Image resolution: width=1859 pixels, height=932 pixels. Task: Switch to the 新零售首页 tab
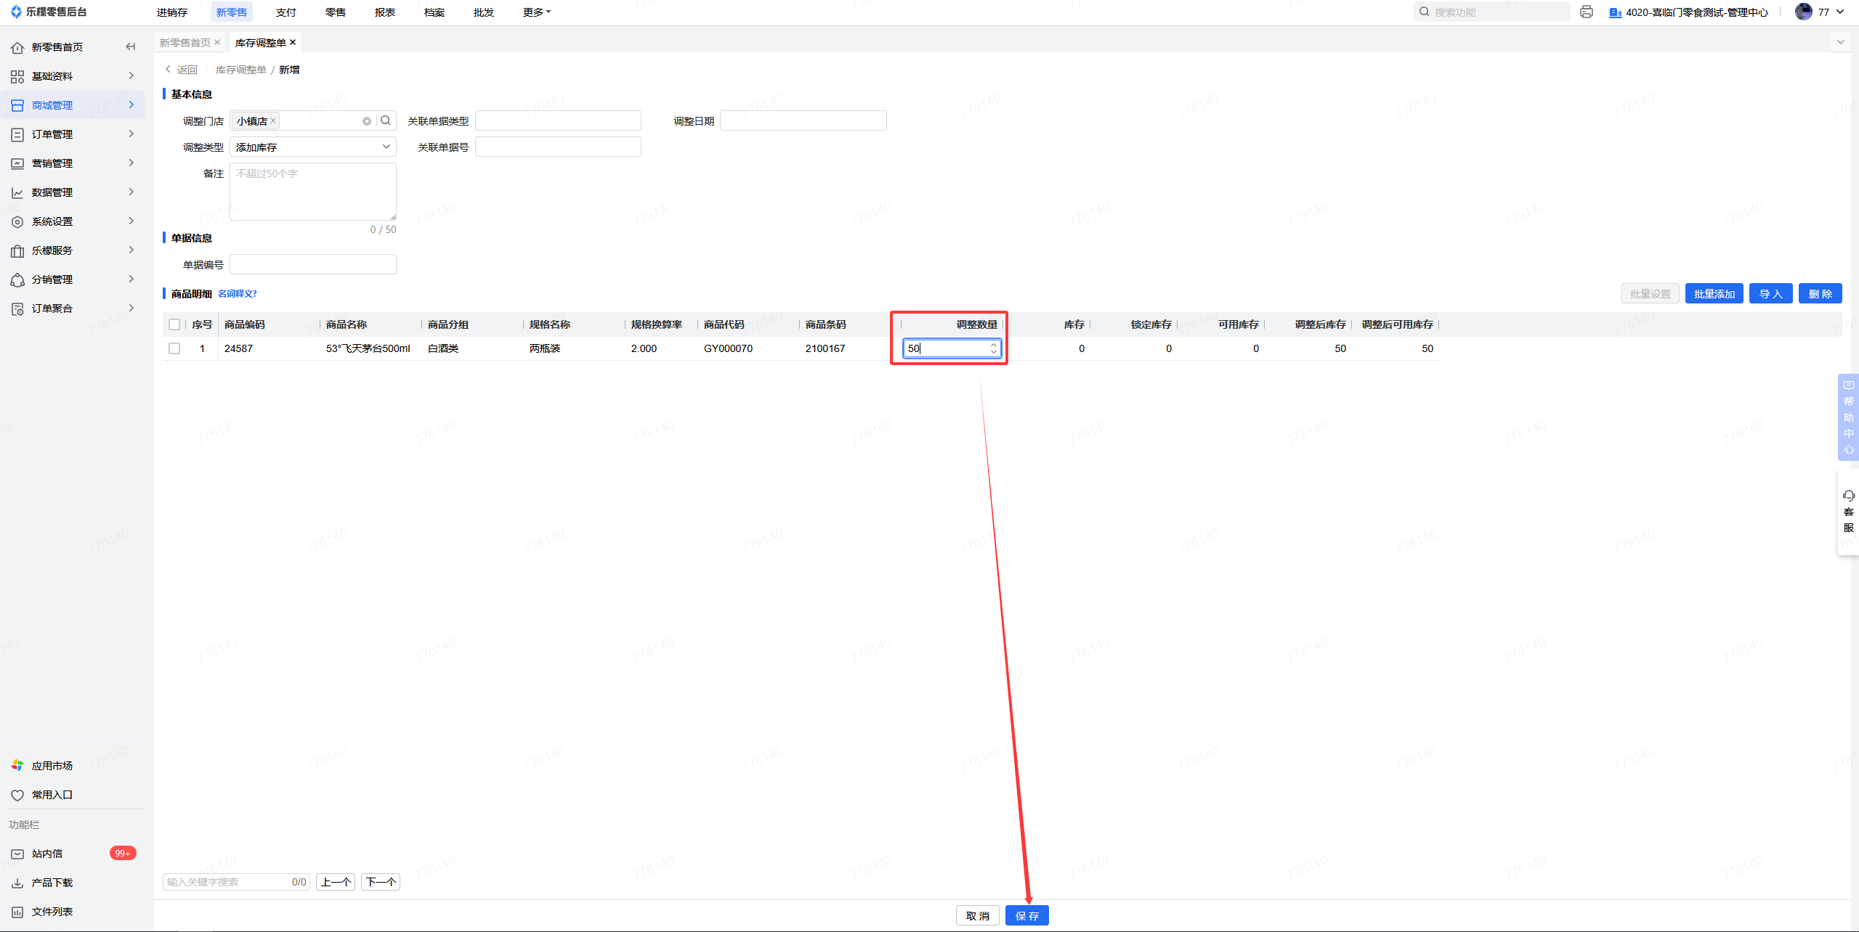(x=185, y=43)
